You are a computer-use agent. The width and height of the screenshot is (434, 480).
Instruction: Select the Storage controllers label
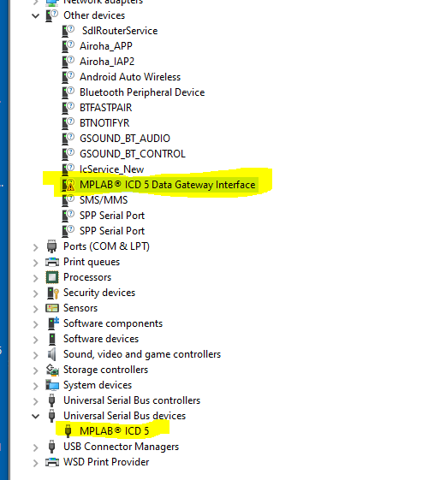click(x=105, y=370)
